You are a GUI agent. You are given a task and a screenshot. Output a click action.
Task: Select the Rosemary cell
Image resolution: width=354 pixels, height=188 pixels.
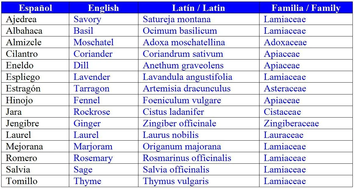104,158
